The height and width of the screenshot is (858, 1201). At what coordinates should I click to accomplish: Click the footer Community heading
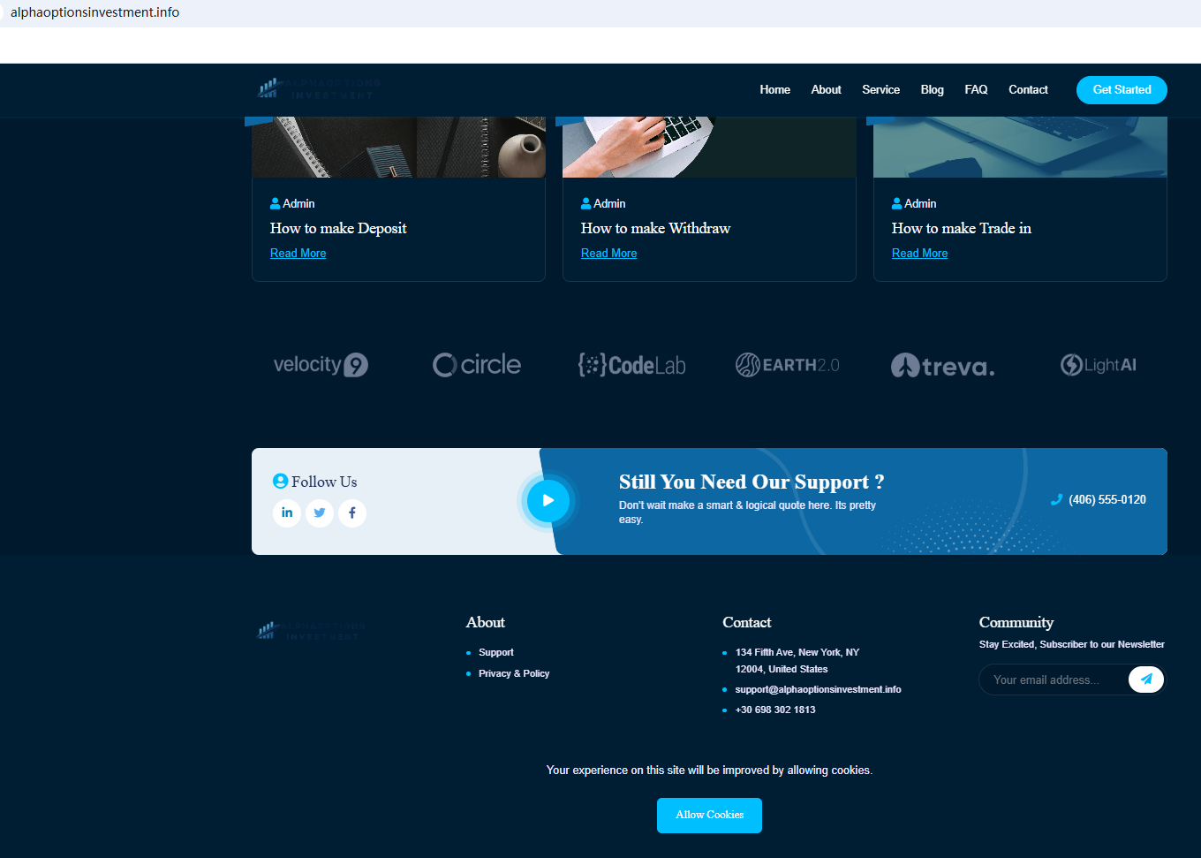pos(1016,623)
